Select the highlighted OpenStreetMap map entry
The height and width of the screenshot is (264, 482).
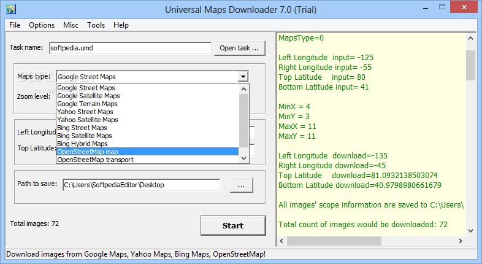(x=147, y=152)
